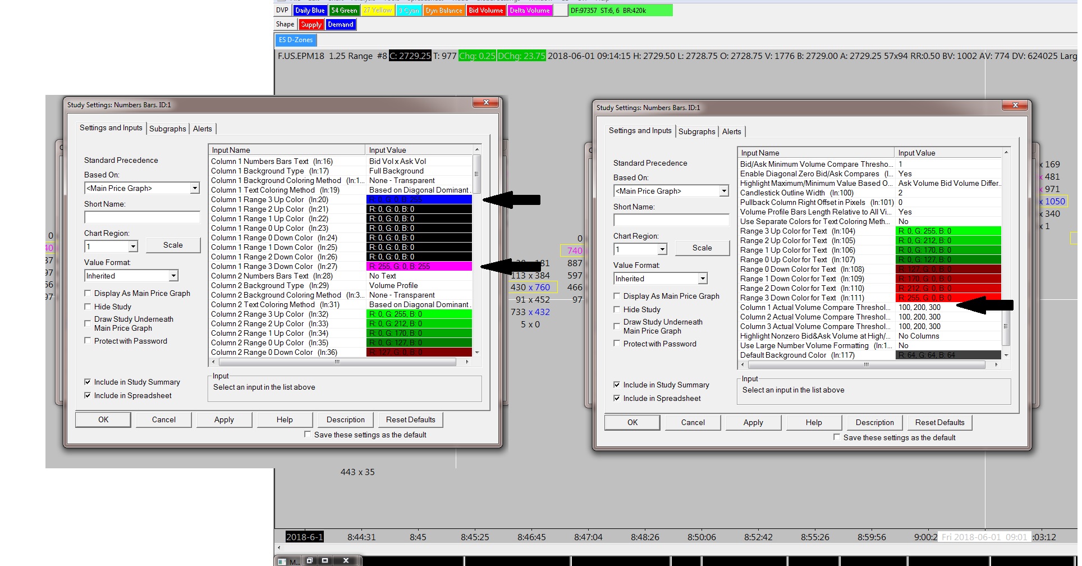Click the 54 Green toolbar button

click(344, 11)
